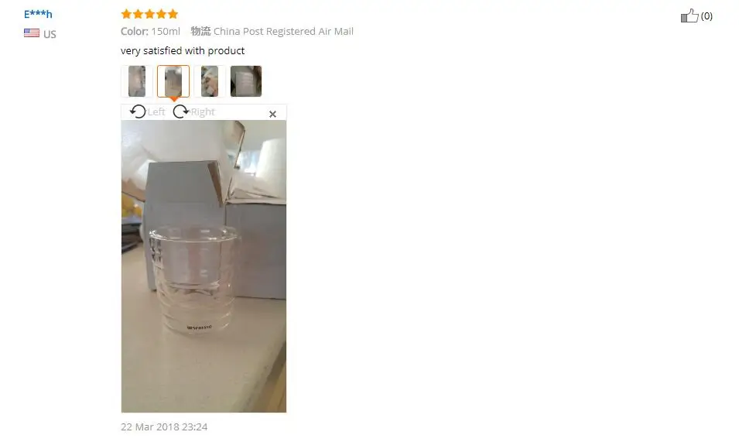Close the enlarged review photo viewer
The image size is (739, 442).
tap(272, 114)
